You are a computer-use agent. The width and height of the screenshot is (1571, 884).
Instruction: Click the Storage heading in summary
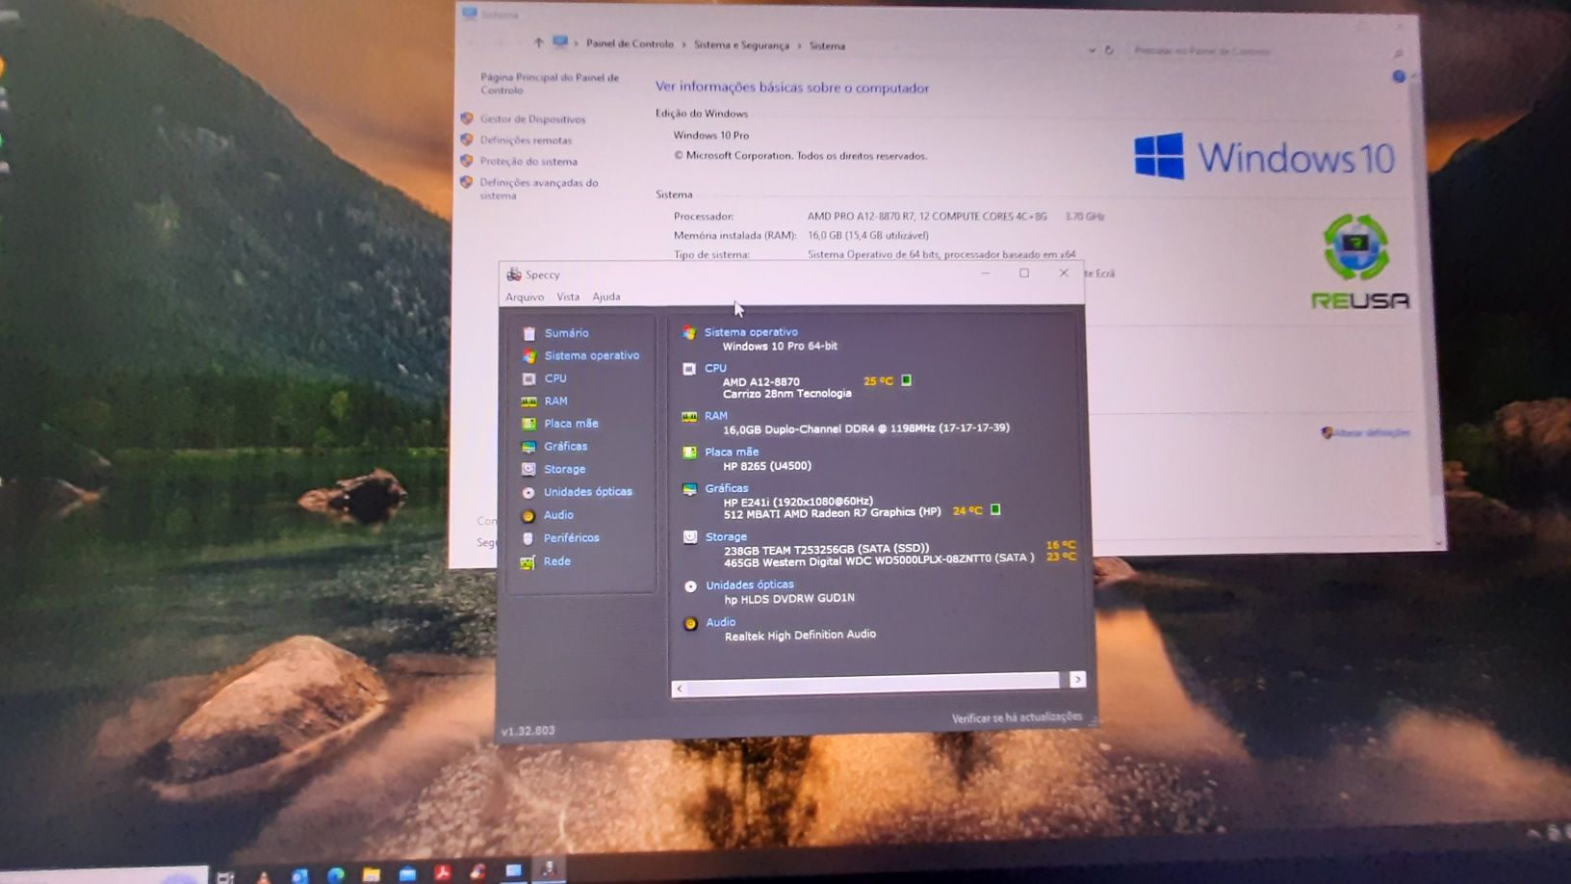point(726,536)
